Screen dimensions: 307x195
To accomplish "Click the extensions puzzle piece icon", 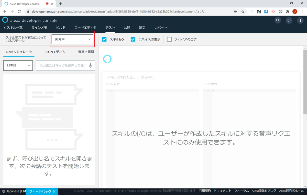I will tap(288, 11).
